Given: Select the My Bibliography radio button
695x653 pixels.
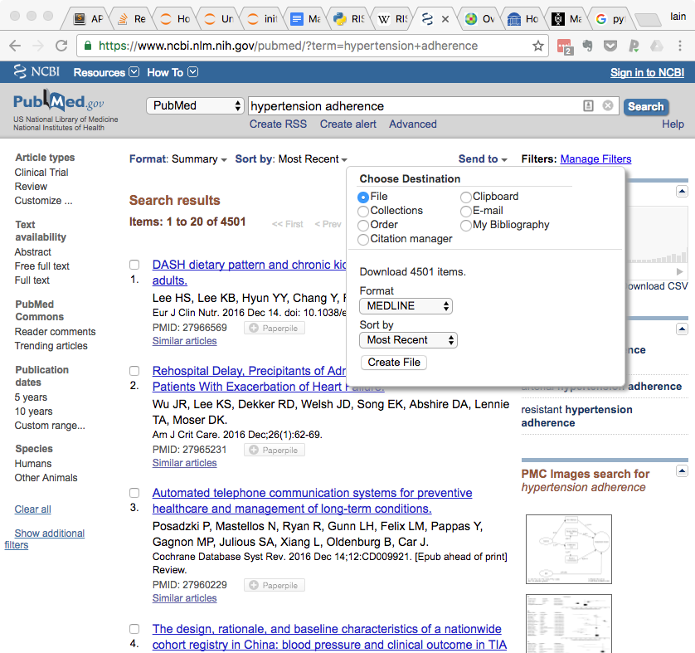Looking at the screenshot, I should click(x=465, y=225).
